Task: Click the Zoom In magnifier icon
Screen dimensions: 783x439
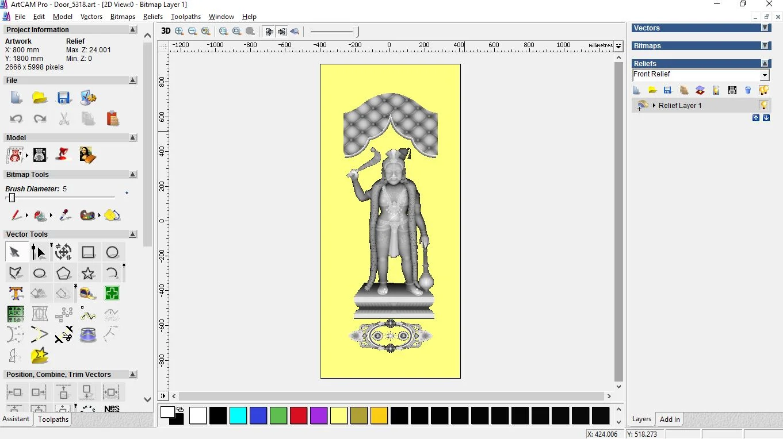Action: [x=179, y=31]
